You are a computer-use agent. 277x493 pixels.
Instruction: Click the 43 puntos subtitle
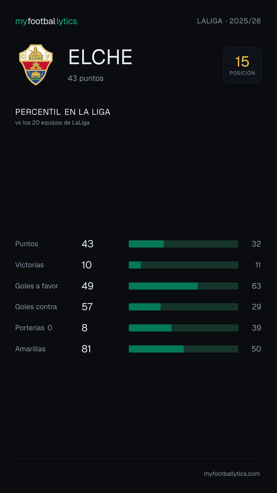pos(86,78)
